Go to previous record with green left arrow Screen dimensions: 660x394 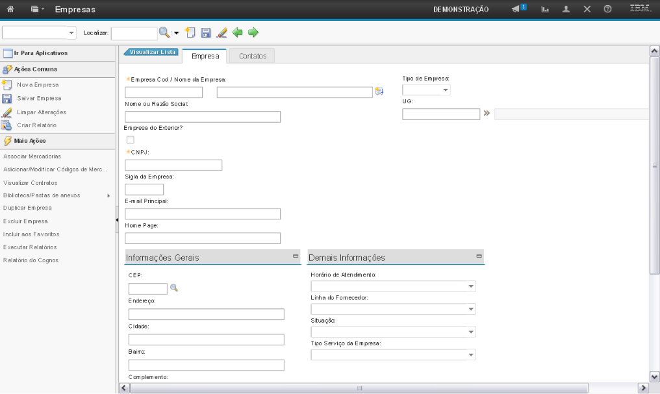tap(238, 32)
